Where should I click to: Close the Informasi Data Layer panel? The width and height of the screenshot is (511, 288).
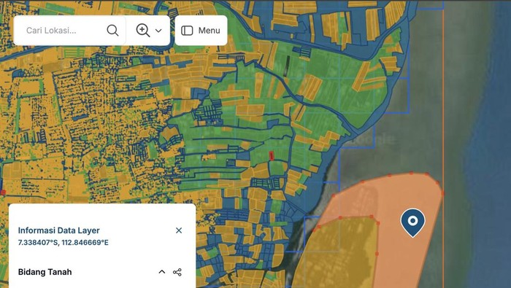179,230
